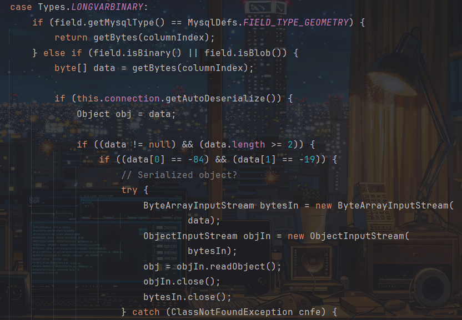This screenshot has height=320, width=462.
Task: Click the try keyword
Action: pos(129,190)
